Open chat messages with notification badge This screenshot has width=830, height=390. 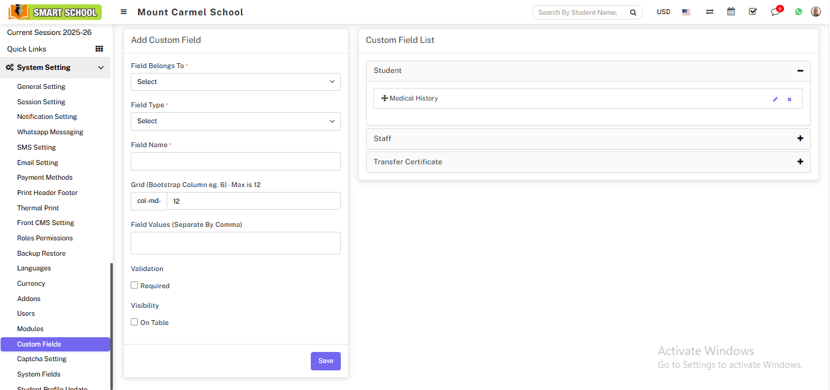775,12
